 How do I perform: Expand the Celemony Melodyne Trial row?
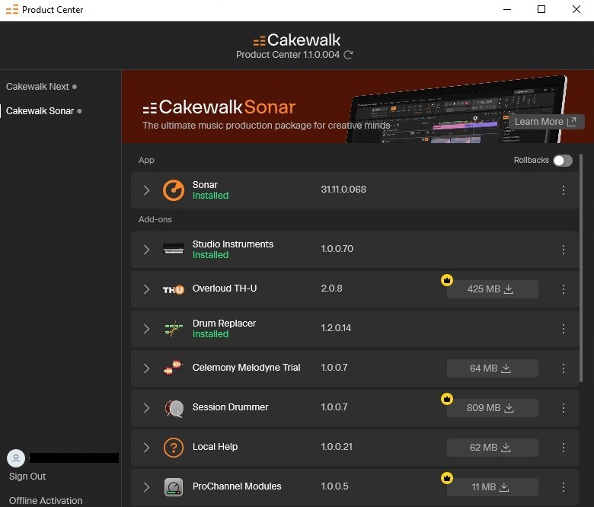146,368
